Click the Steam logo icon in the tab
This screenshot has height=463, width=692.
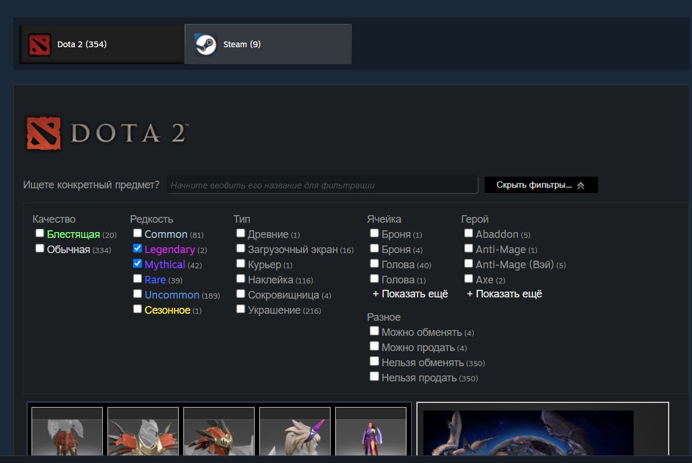coord(206,44)
